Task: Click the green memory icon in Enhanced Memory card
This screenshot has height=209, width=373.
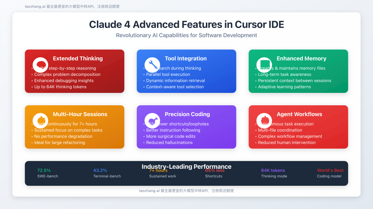Action: pos(264,65)
